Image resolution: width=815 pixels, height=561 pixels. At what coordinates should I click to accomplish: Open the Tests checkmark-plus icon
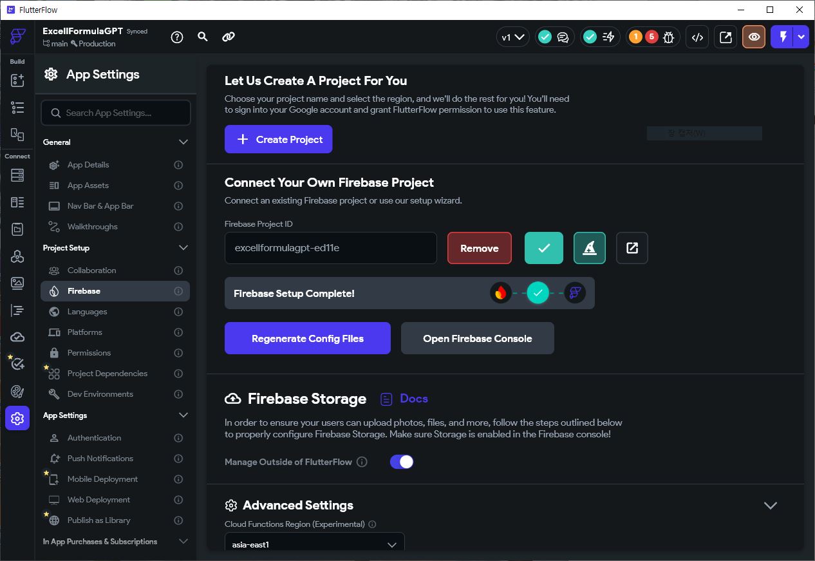pos(17,365)
